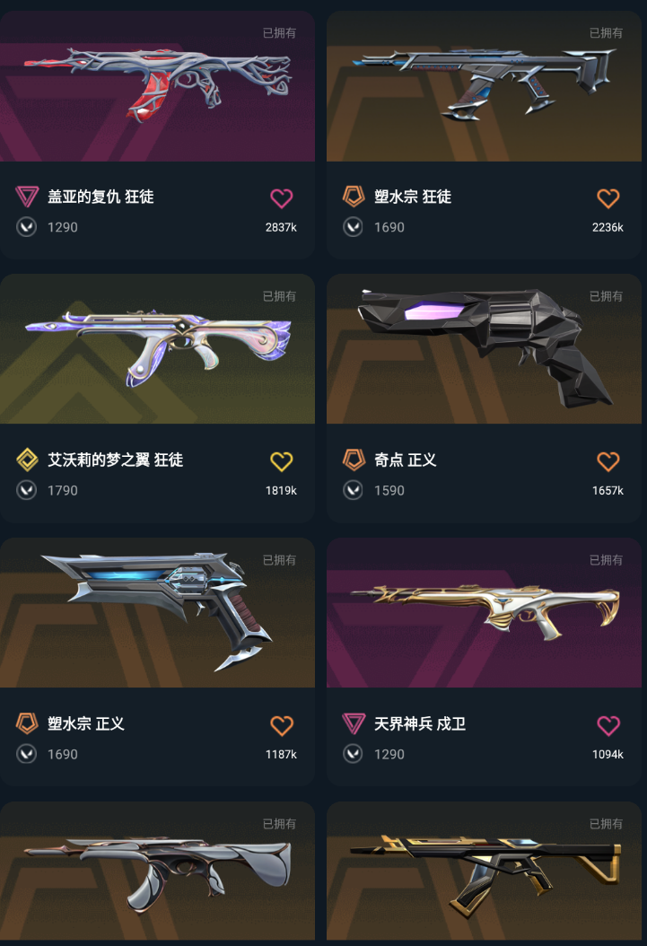Screen dimensions: 647x946
Task: Like the 天界神兵 戍卫 skin heart
Action: (608, 725)
